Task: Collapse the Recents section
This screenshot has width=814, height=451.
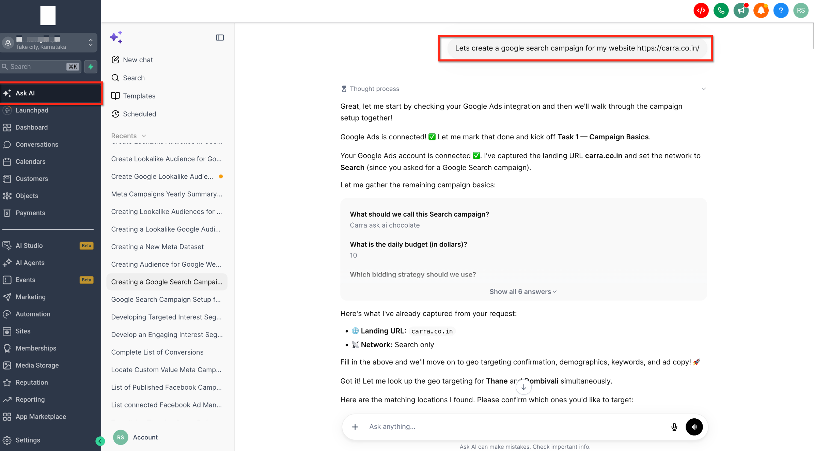Action: 128,136
